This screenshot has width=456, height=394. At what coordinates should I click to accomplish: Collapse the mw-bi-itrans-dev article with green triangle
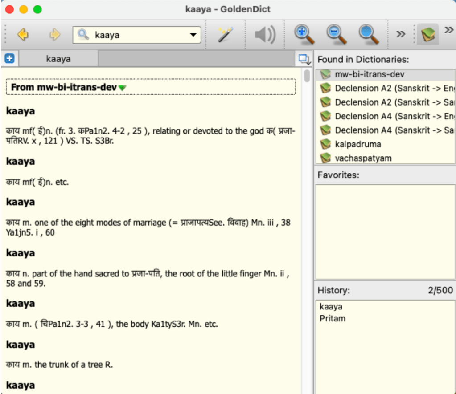[122, 88]
